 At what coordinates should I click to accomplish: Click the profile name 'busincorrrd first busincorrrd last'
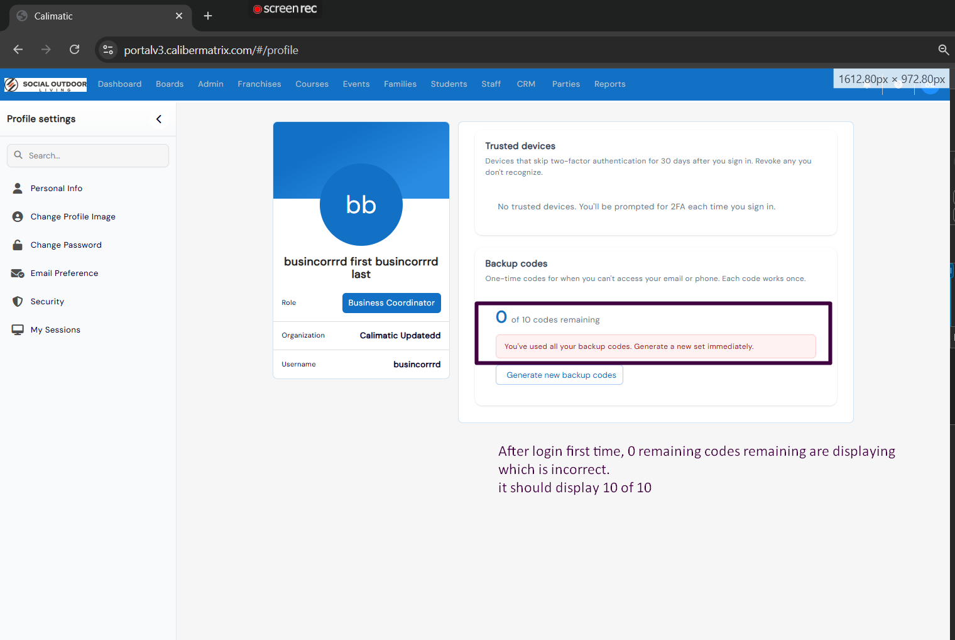361,268
